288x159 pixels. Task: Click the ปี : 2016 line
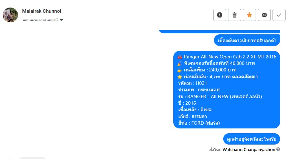(x=187, y=103)
